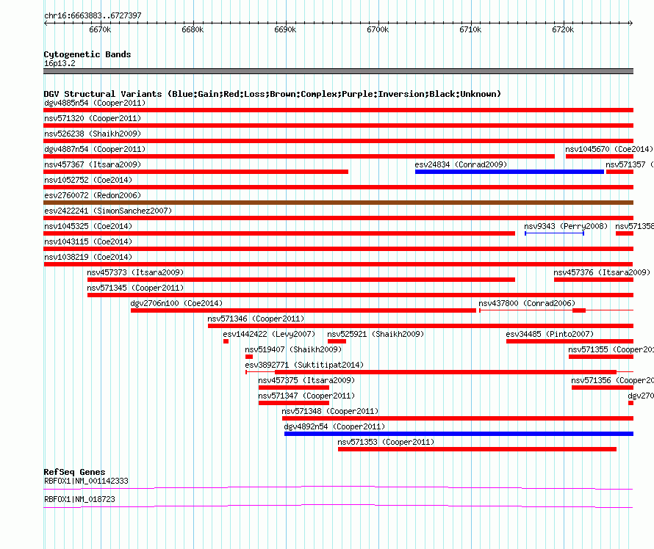This screenshot has height=549, width=654.
Task: Select the tiny nsv519407 red block
Action: [249, 357]
